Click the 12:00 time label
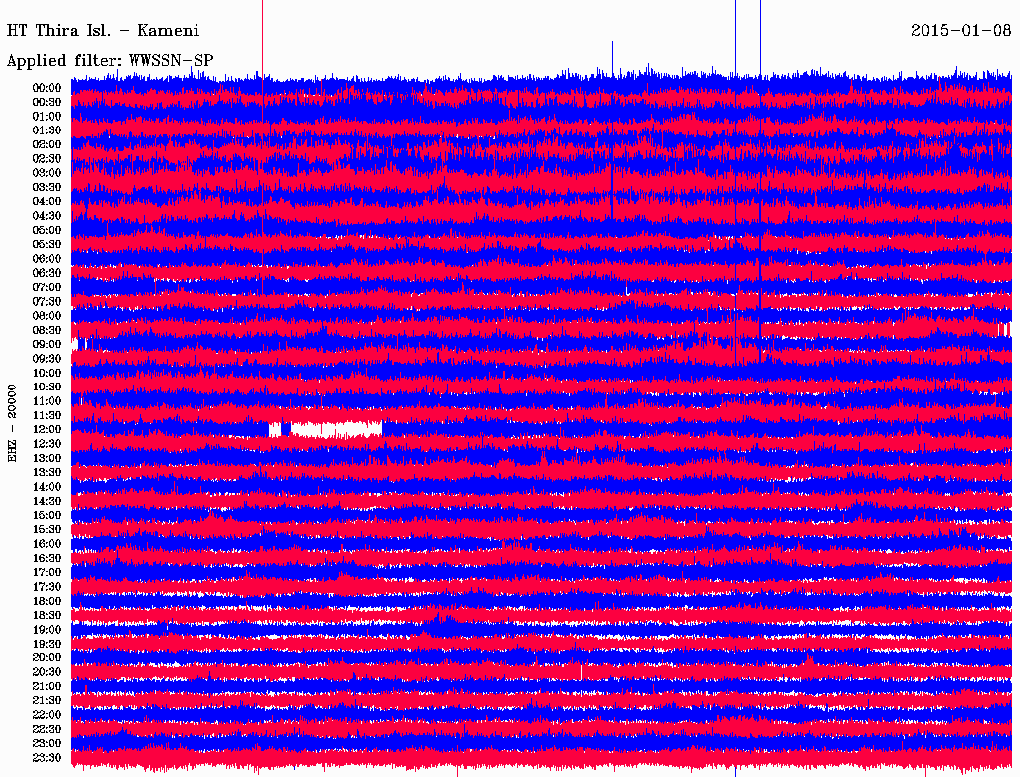This screenshot has height=777, width=1020. coord(47,429)
